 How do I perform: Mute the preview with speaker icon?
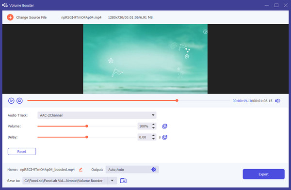click(277, 101)
